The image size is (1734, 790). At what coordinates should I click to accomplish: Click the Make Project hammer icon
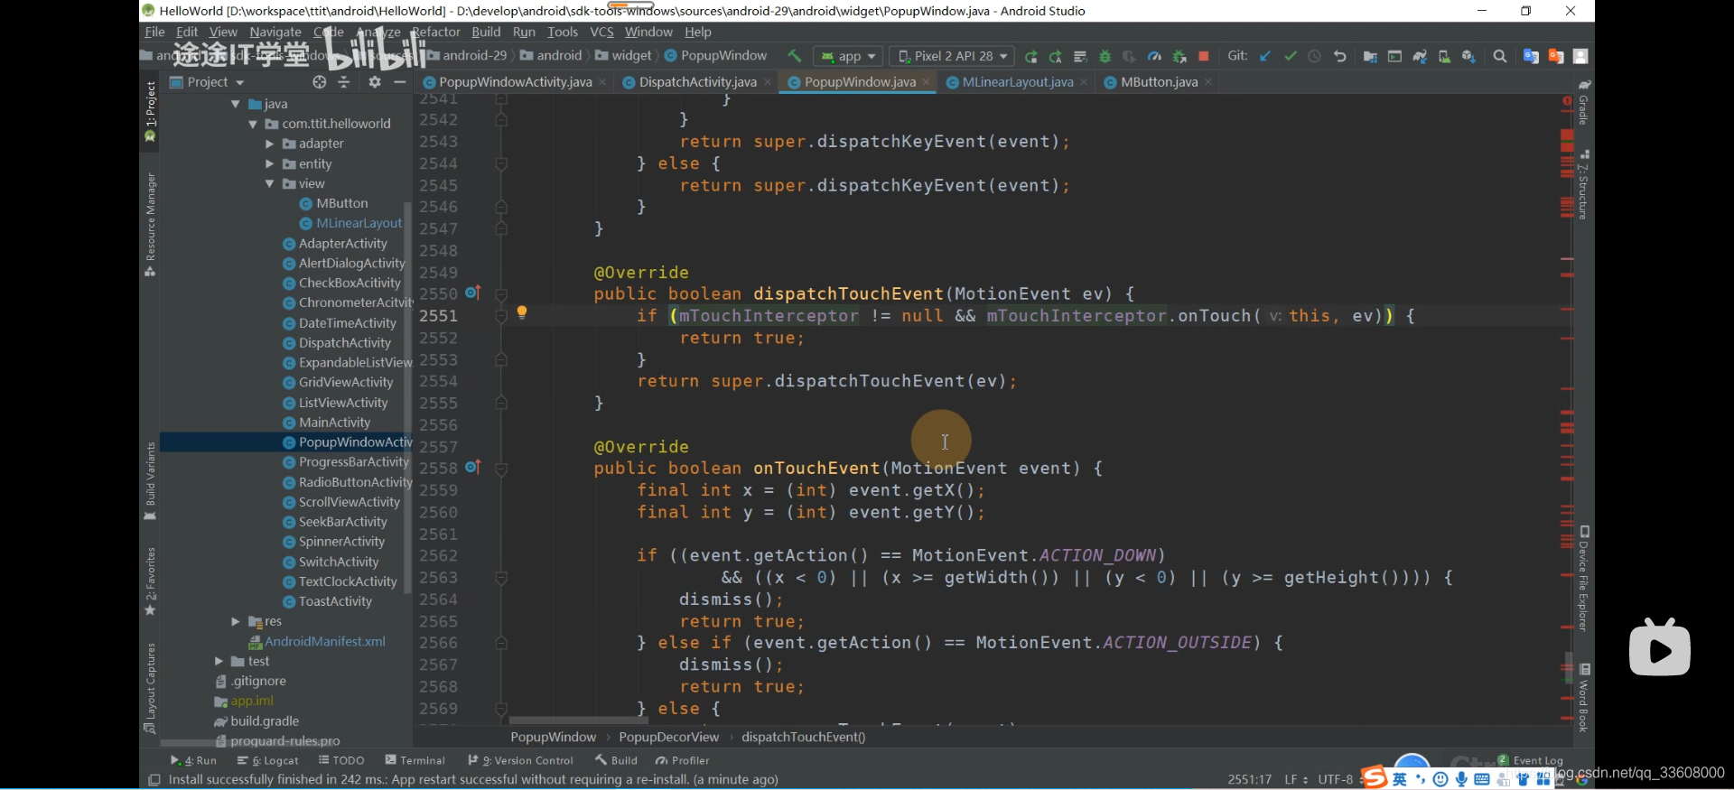[794, 56]
